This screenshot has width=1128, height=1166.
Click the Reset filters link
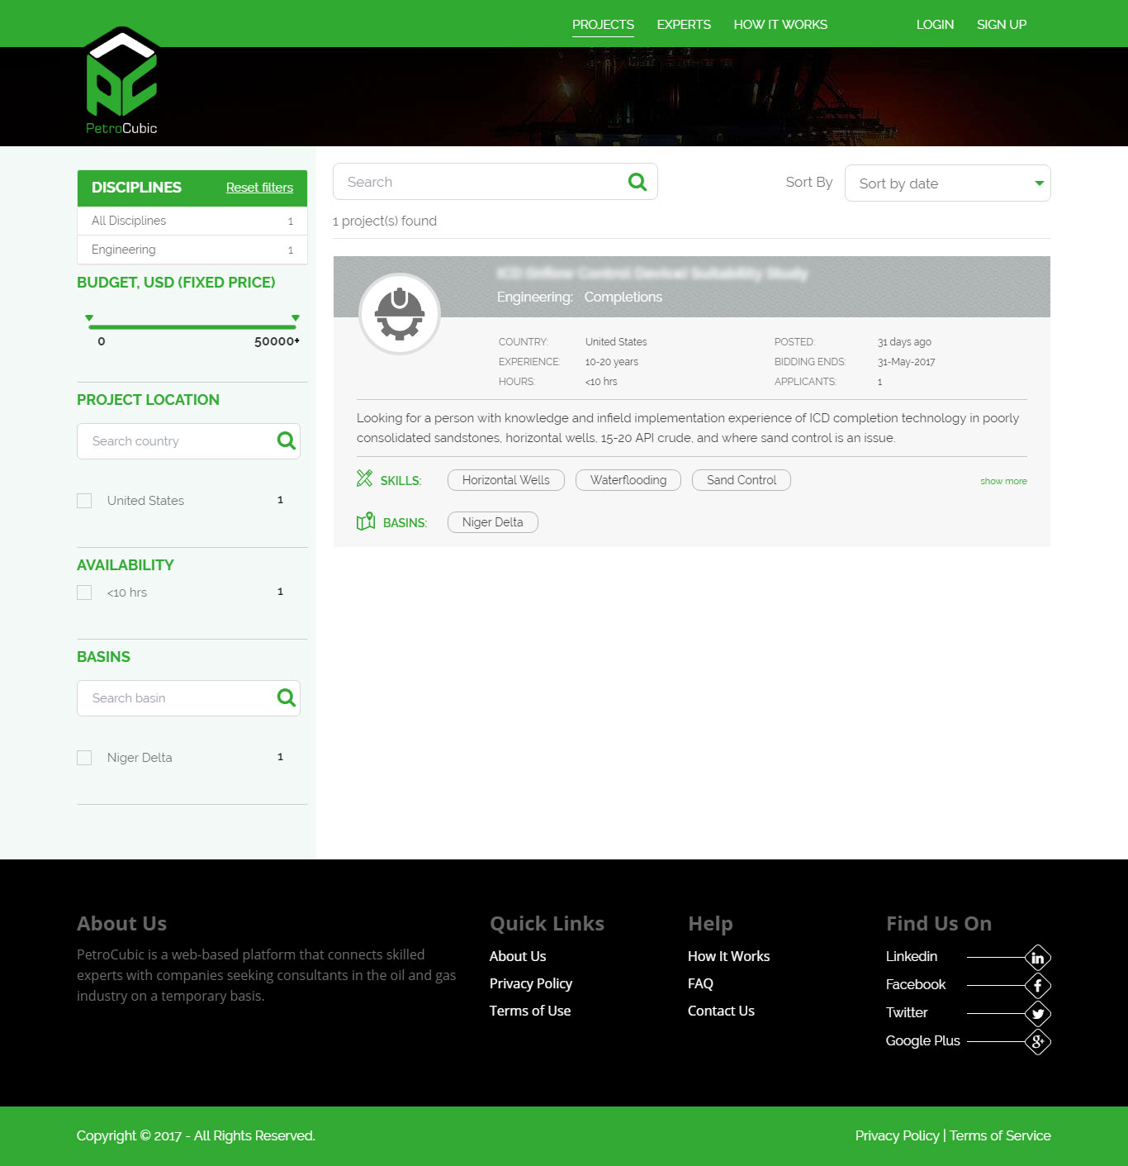[259, 188]
